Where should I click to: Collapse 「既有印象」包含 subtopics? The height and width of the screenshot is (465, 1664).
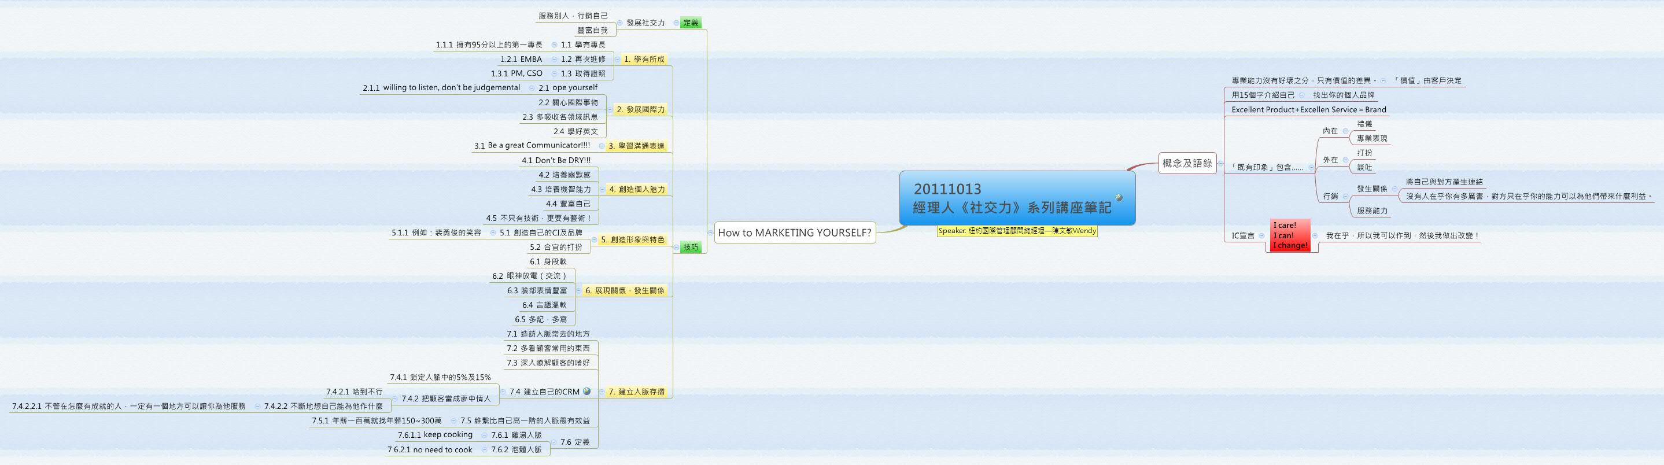coord(1311,168)
